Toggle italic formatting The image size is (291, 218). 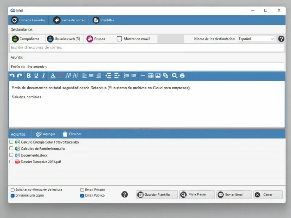click(44, 76)
